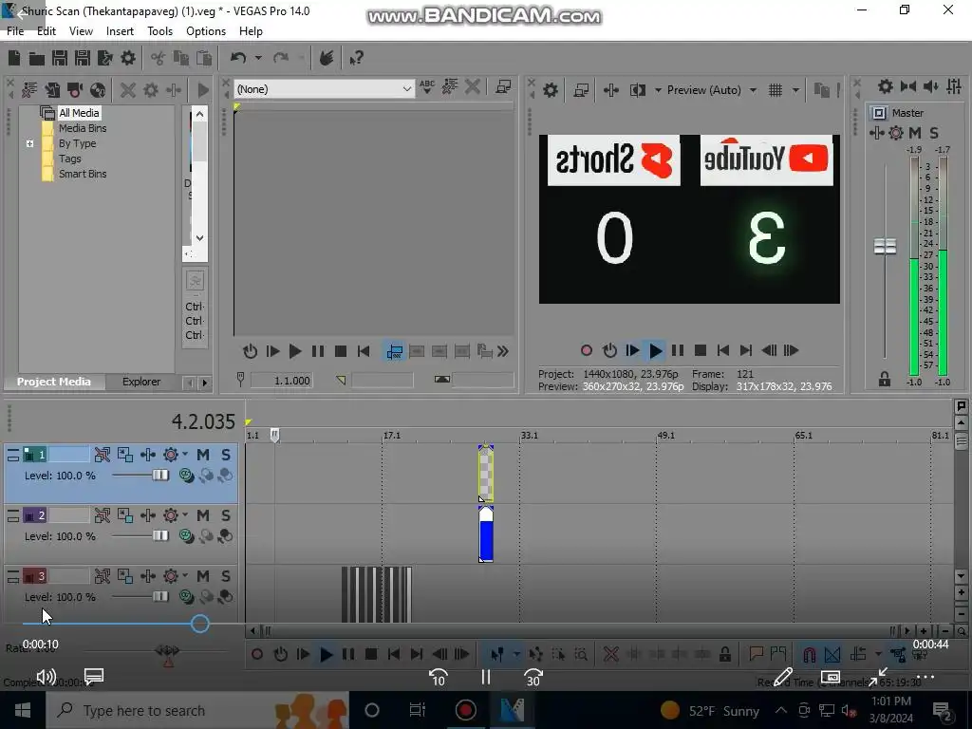Stop playback in the Video Preview
Screen dimensions: 972x729
click(701, 351)
